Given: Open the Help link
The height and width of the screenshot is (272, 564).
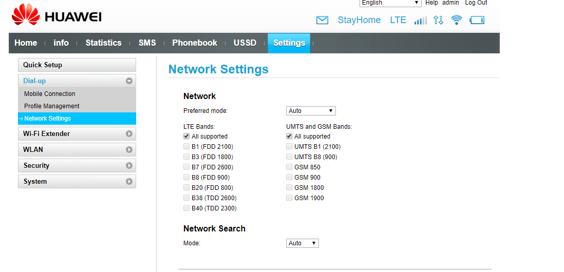Looking at the screenshot, I should tap(431, 3).
